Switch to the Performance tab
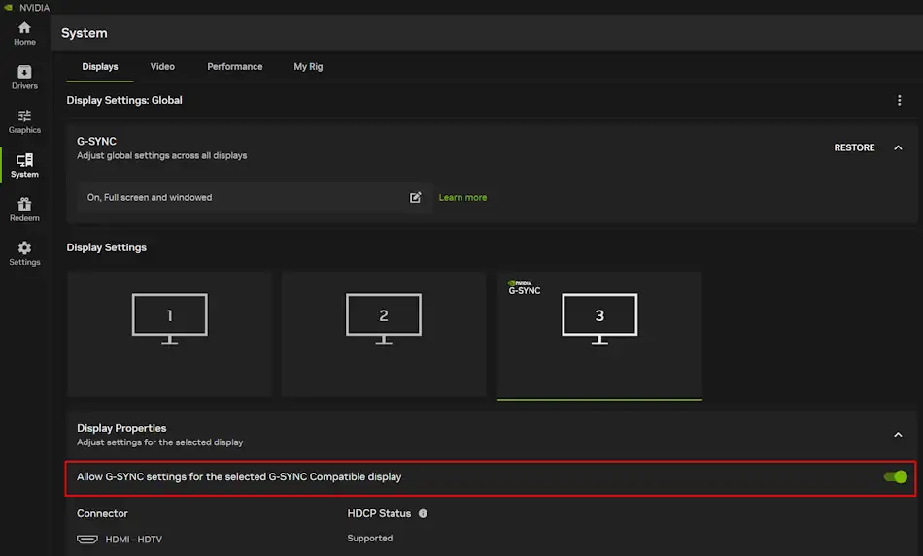The height and width of the screenshot is (556, 923). [x=234, y=66]
